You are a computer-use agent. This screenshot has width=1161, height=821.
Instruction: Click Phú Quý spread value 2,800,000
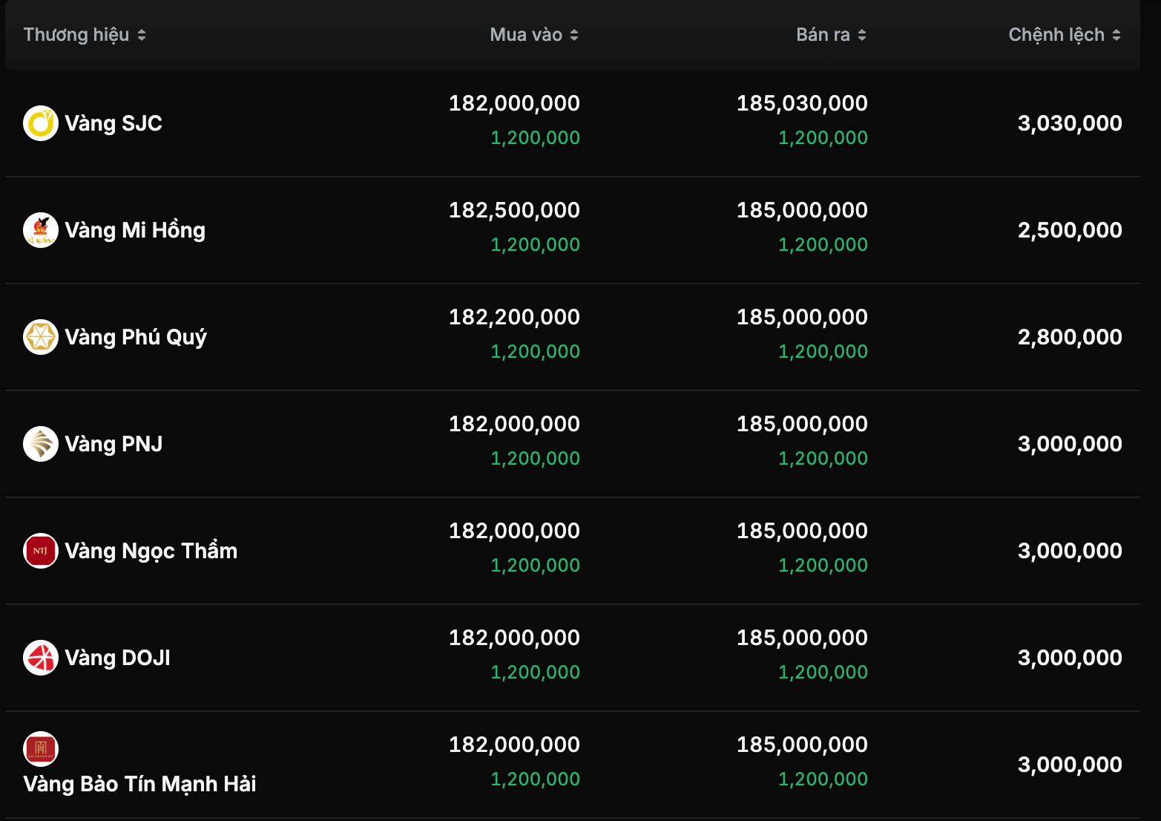coord(1070,337)
